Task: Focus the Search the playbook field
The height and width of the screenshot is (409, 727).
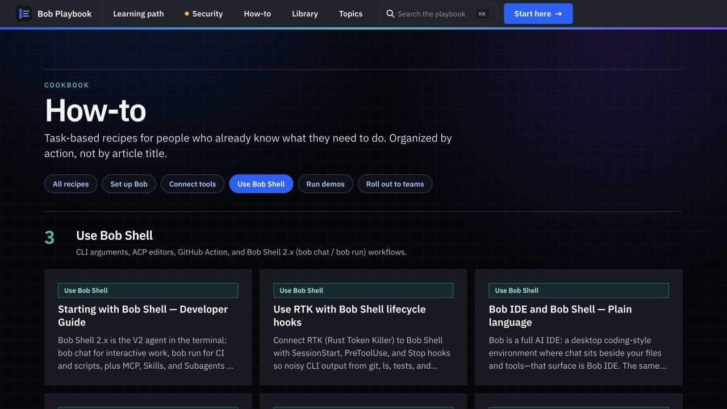Action: 438,14
